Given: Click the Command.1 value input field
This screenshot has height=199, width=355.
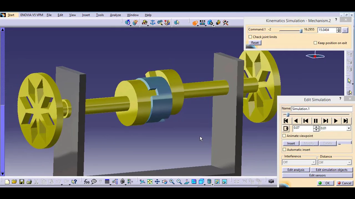Looking at the screenshot, I should tap(327, 30).
